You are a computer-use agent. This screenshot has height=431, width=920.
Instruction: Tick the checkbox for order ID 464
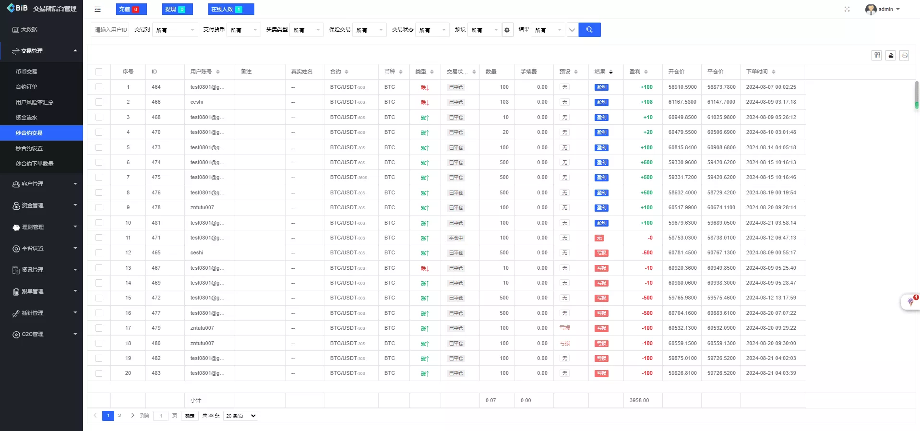99,87
